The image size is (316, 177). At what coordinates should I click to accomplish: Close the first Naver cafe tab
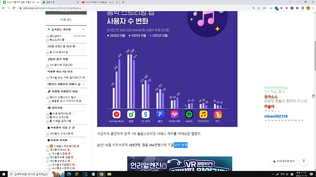point(38,2)
